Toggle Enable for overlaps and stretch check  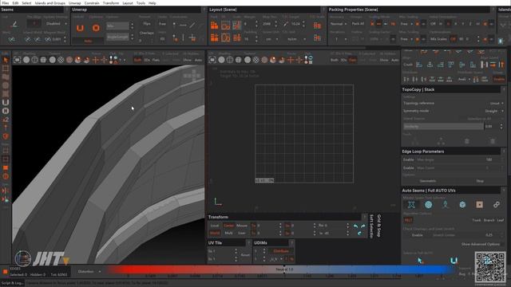[418, 235]
